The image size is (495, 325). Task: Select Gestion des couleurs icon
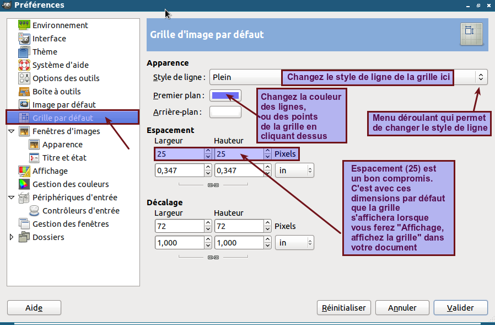[x=24, y=184]
